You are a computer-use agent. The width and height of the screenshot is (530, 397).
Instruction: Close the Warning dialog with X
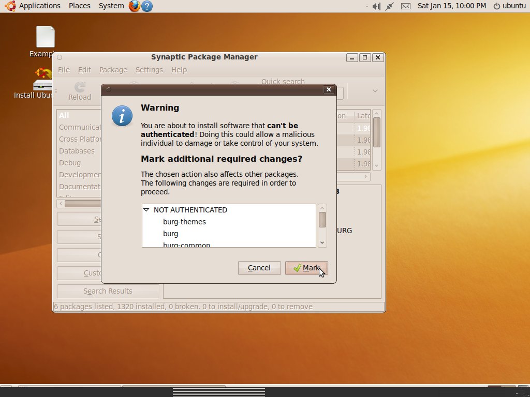[x=328, y=89]
